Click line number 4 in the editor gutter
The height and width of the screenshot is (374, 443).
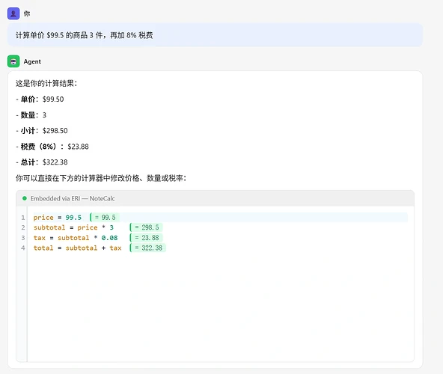(x=23, y=248)
